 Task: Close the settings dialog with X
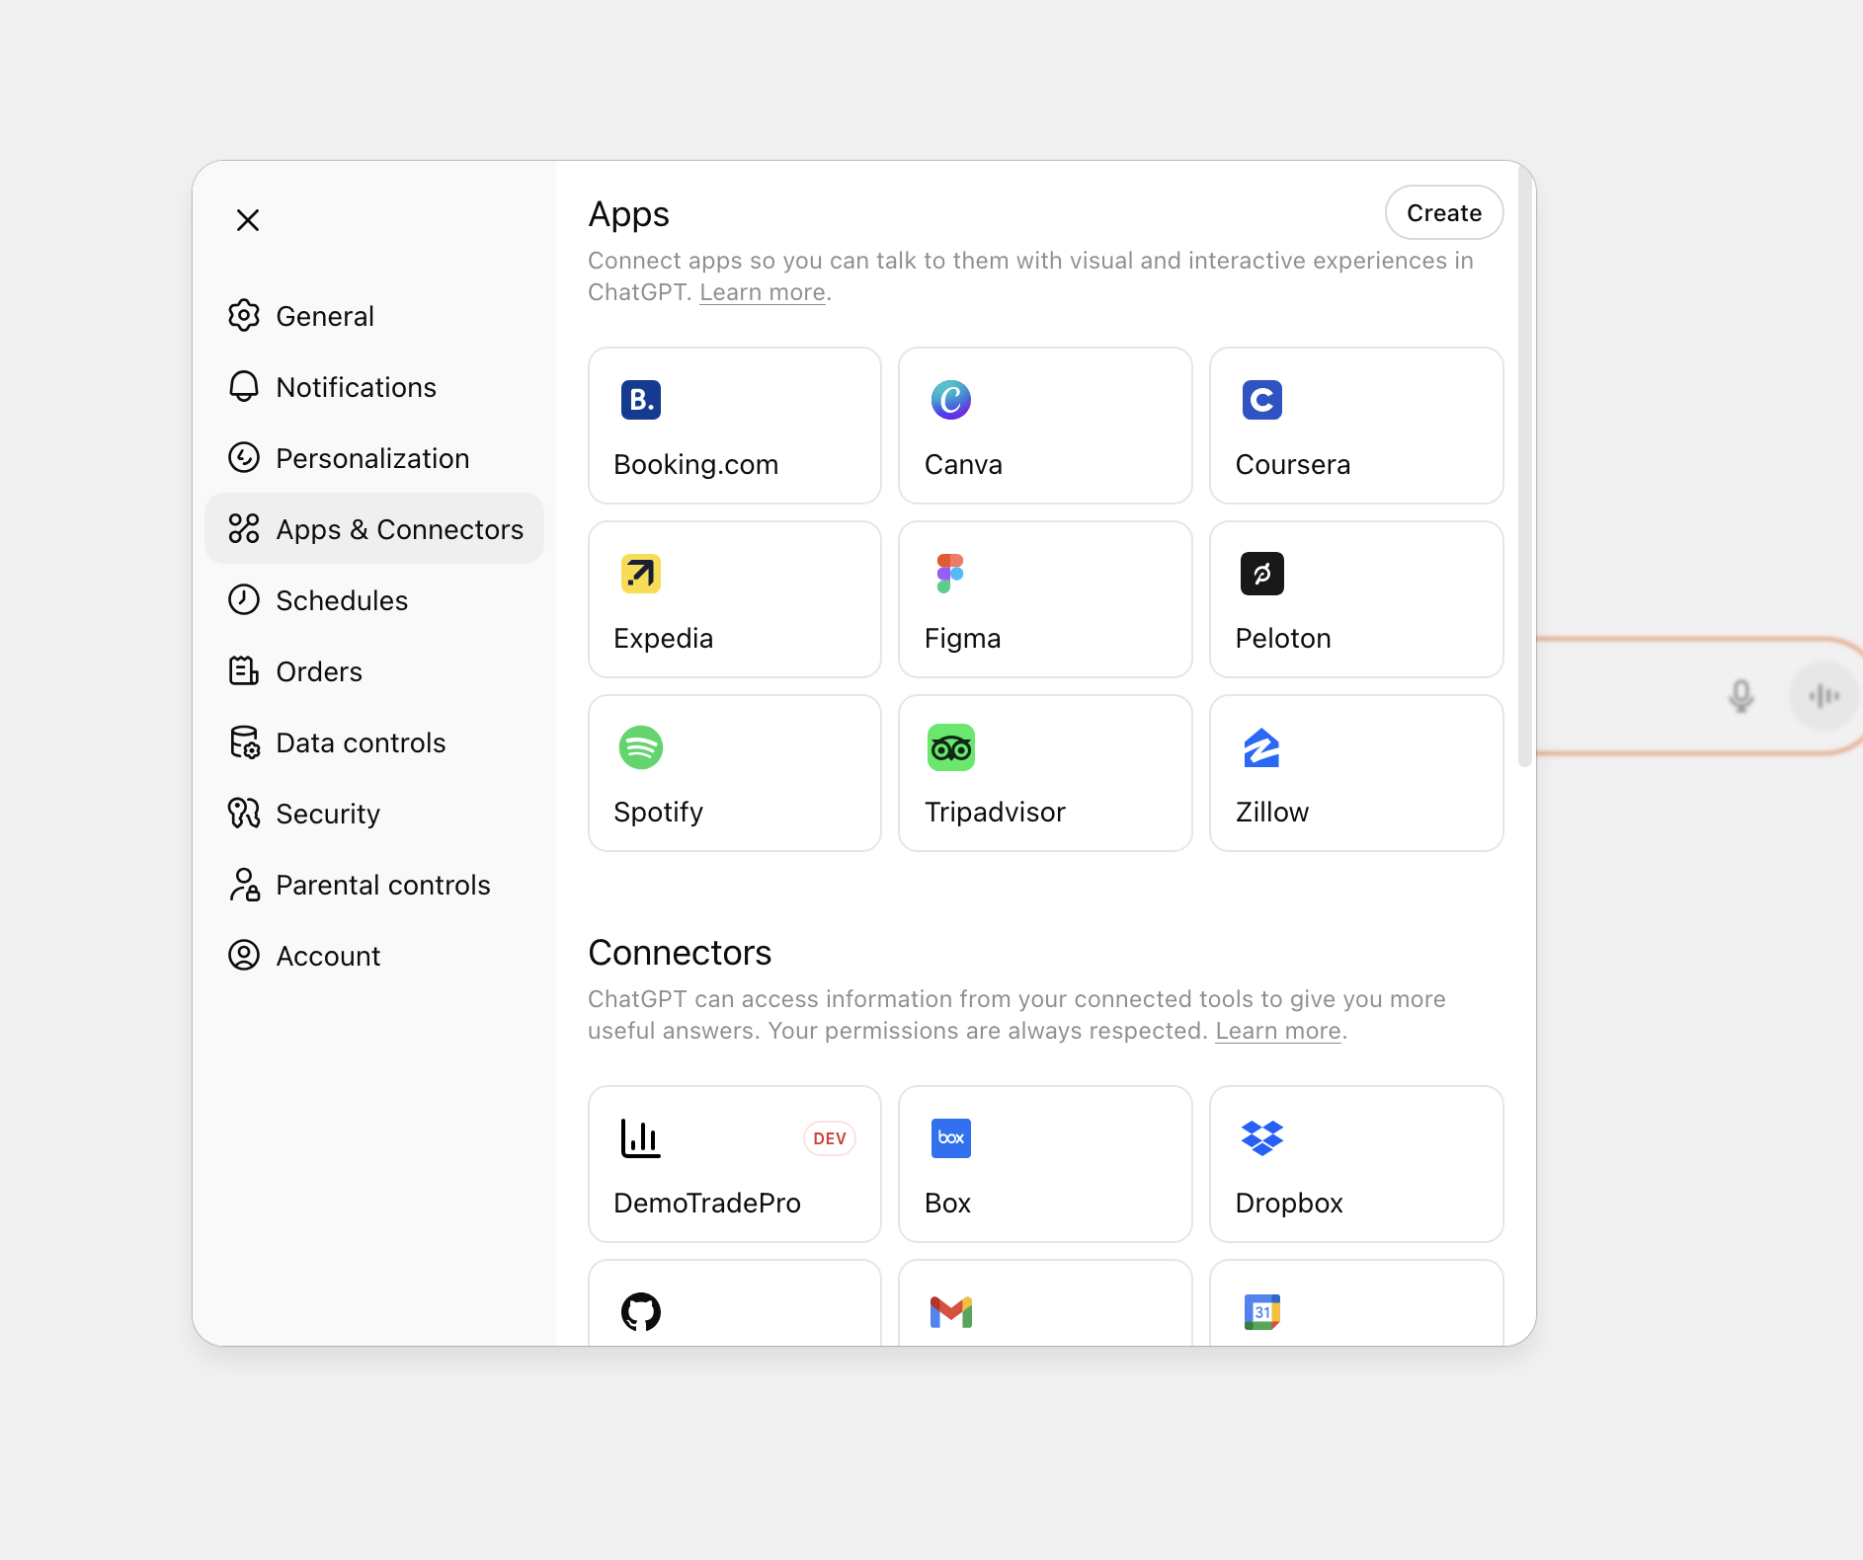248,220
